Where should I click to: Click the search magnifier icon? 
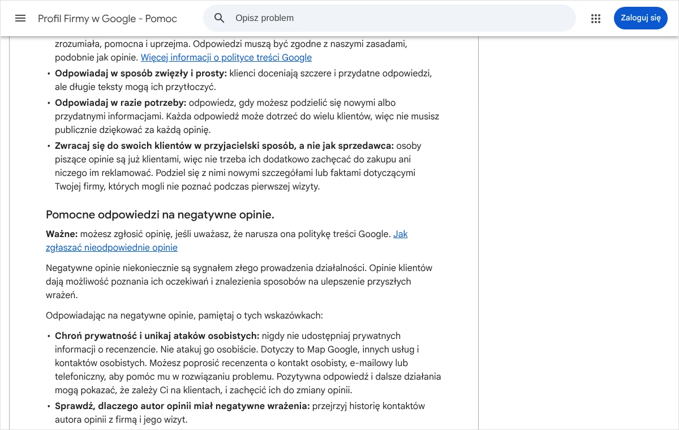(x=220, y=18)
